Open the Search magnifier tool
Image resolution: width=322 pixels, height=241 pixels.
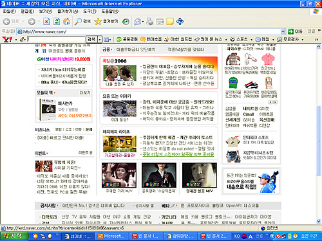pos(82,21)
